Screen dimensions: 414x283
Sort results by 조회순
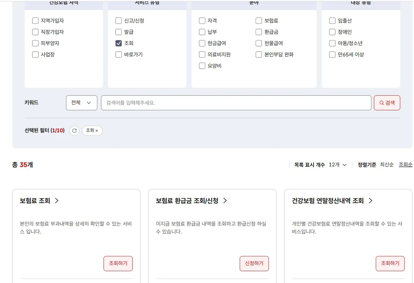(405, 165)
